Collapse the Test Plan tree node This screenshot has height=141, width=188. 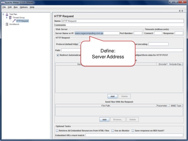pyautogui.click(x=3, y=14)
